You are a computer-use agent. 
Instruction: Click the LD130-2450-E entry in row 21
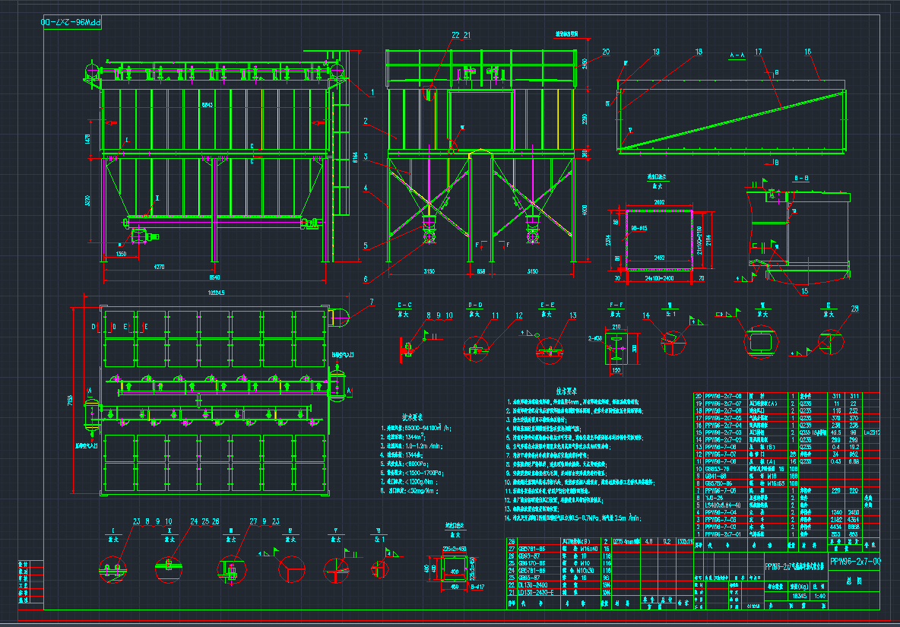[x=536, y=593]
